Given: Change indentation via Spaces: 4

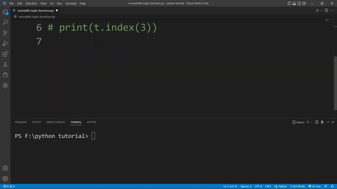Looking at the screenshot, I should pyautogui.click(x=246, y=186).
